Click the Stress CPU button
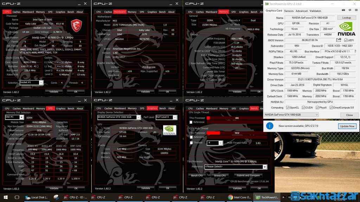360x202 pixels. point(220,175)
